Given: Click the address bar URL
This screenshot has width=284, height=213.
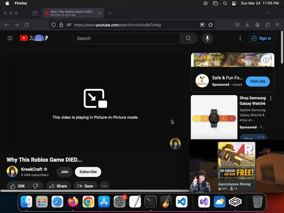Looking at the screenshot, I should pyautogui.click(x=117, y=25).
